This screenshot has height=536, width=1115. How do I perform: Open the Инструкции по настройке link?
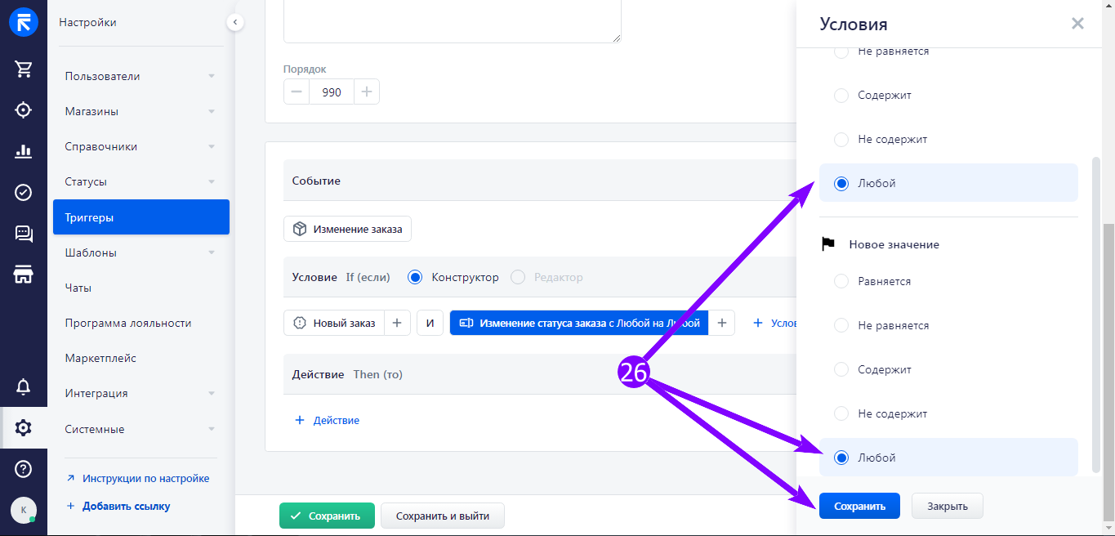coord(138,479)
